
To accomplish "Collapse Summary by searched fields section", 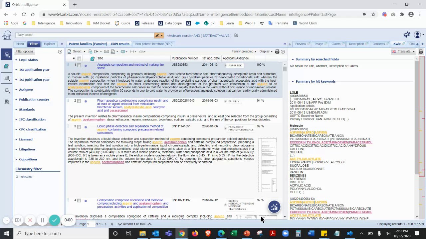I will [293, 59].
